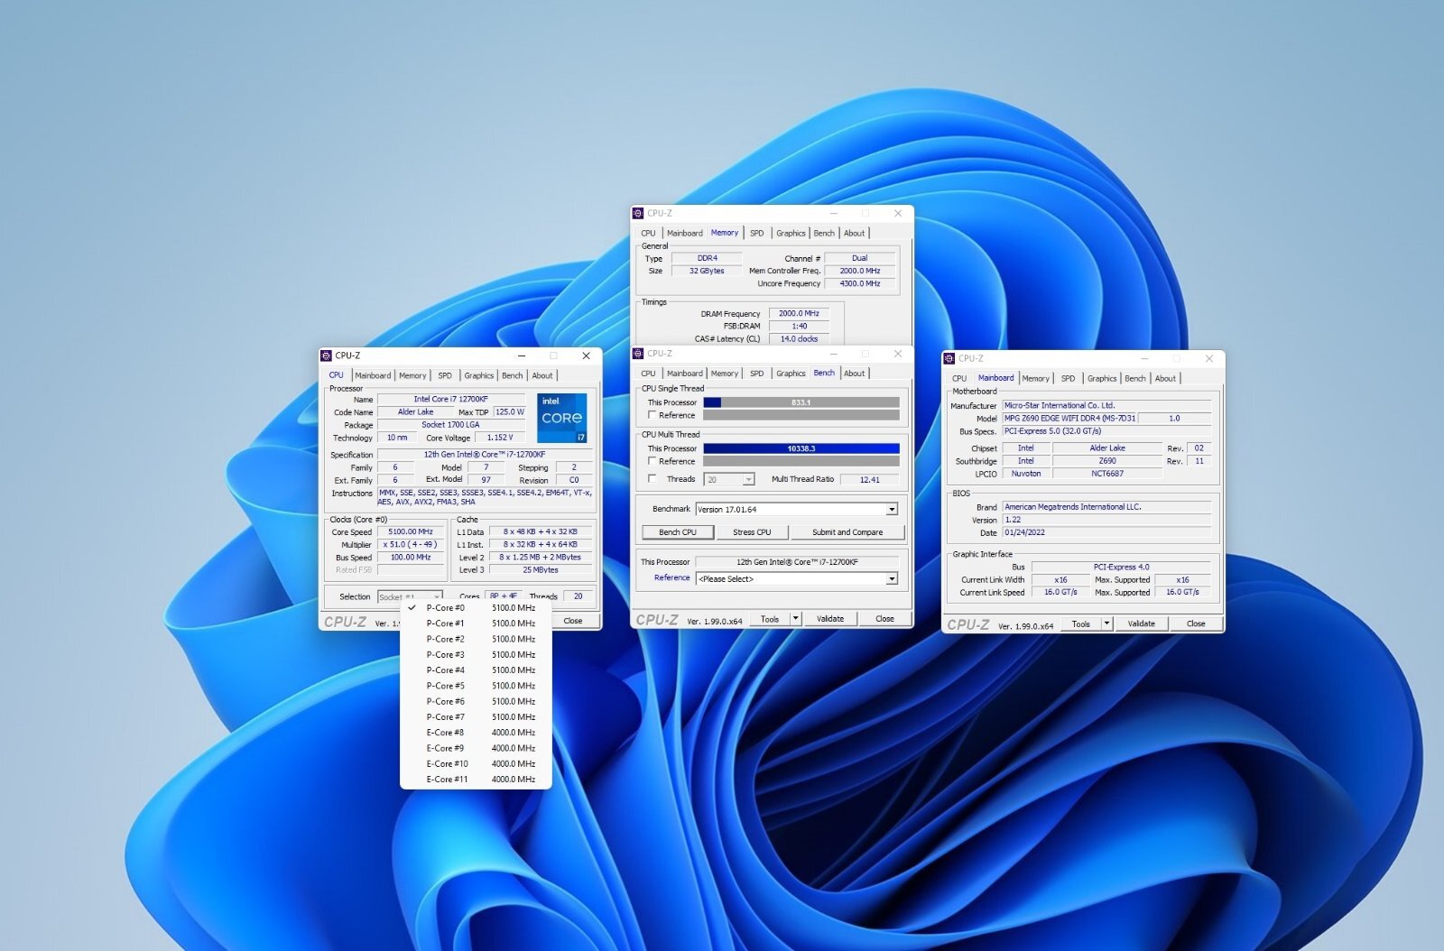Click Tools button in Mainboard window
The width and height of the screenshot is (1444, 951).
(1081, 623)
